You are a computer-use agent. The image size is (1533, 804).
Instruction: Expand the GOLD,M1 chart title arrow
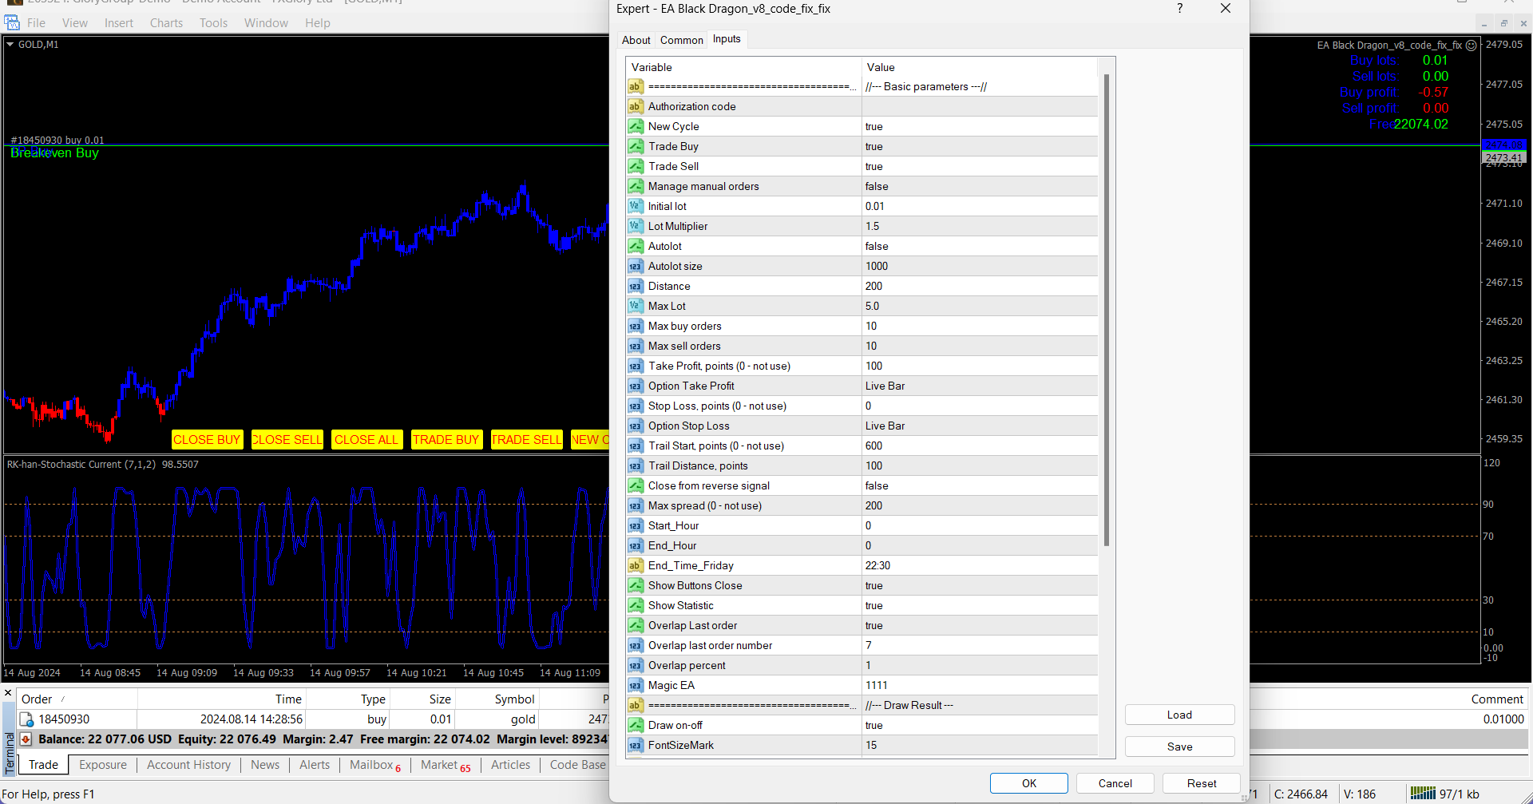[10, 45]
